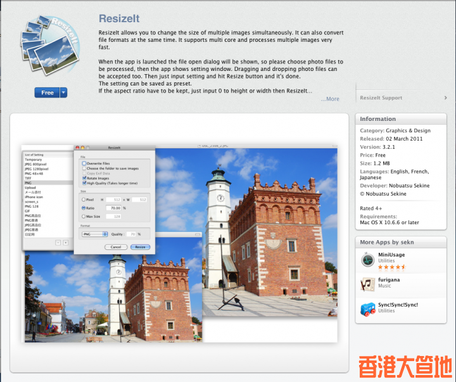
Task: Click Version 3.2.1 text
Action: tap(377, 147)
